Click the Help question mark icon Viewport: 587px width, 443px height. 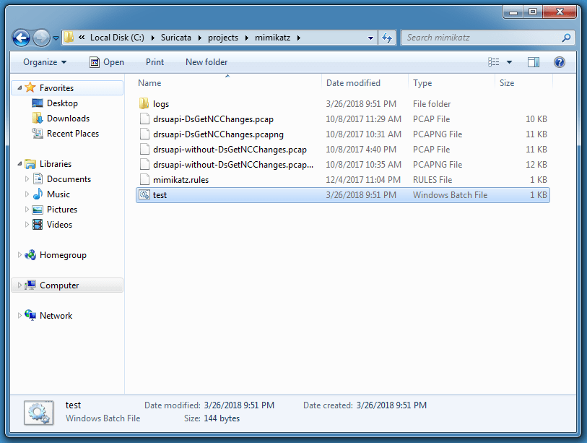pos(559,62)
